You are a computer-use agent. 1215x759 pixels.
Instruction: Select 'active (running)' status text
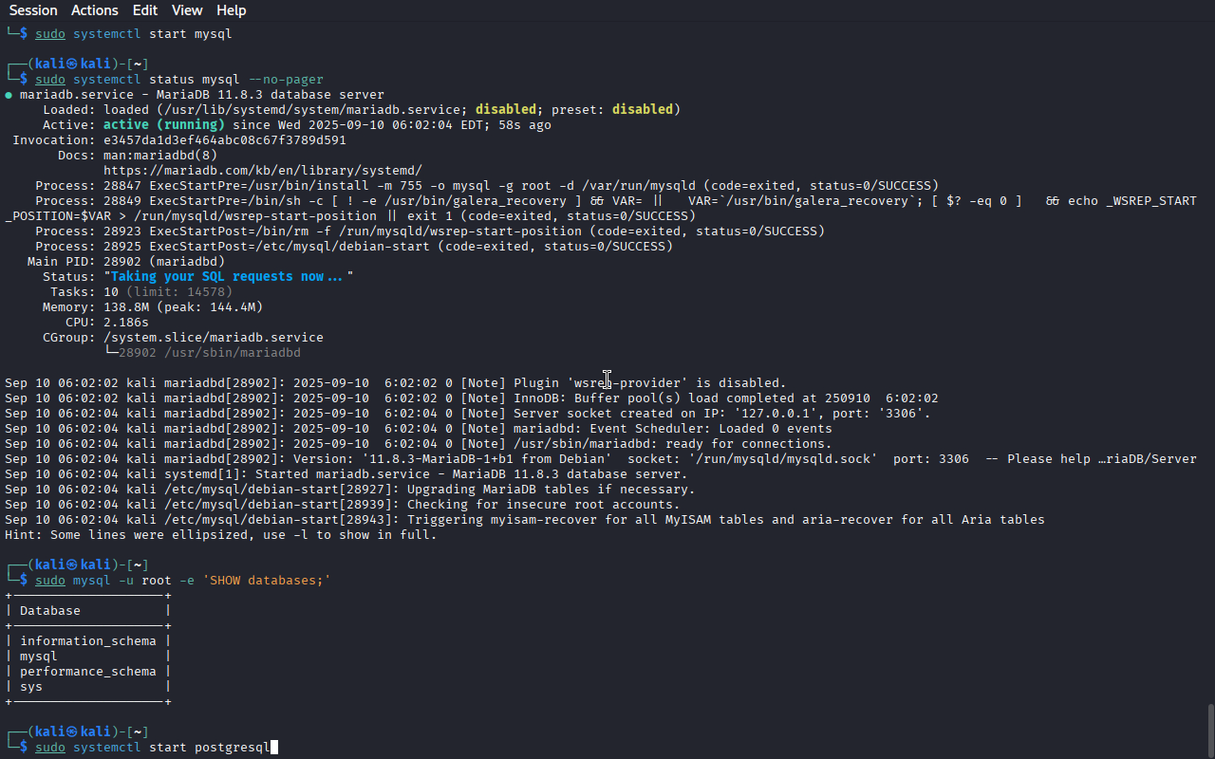(x=164, y=125)
